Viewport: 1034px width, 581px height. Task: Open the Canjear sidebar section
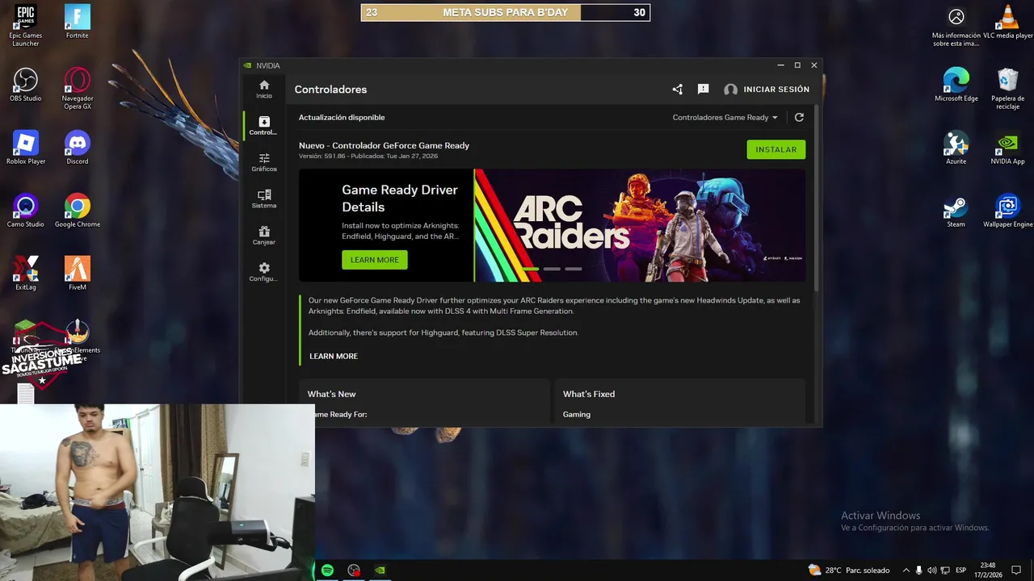[264, 235]
